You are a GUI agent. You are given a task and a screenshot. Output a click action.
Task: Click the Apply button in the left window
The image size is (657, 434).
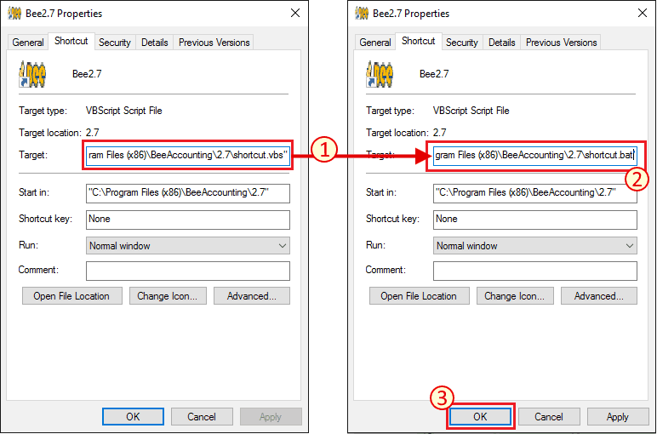tap(271, 416)
